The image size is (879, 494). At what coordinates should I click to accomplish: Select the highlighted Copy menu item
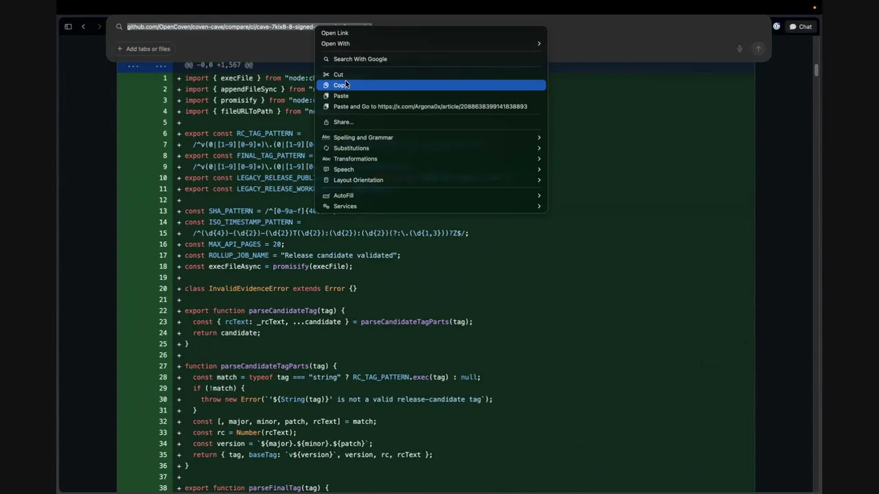(431, 85)
